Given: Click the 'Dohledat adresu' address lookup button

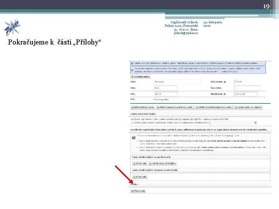Looking at the screenshot, I should 141,77.
